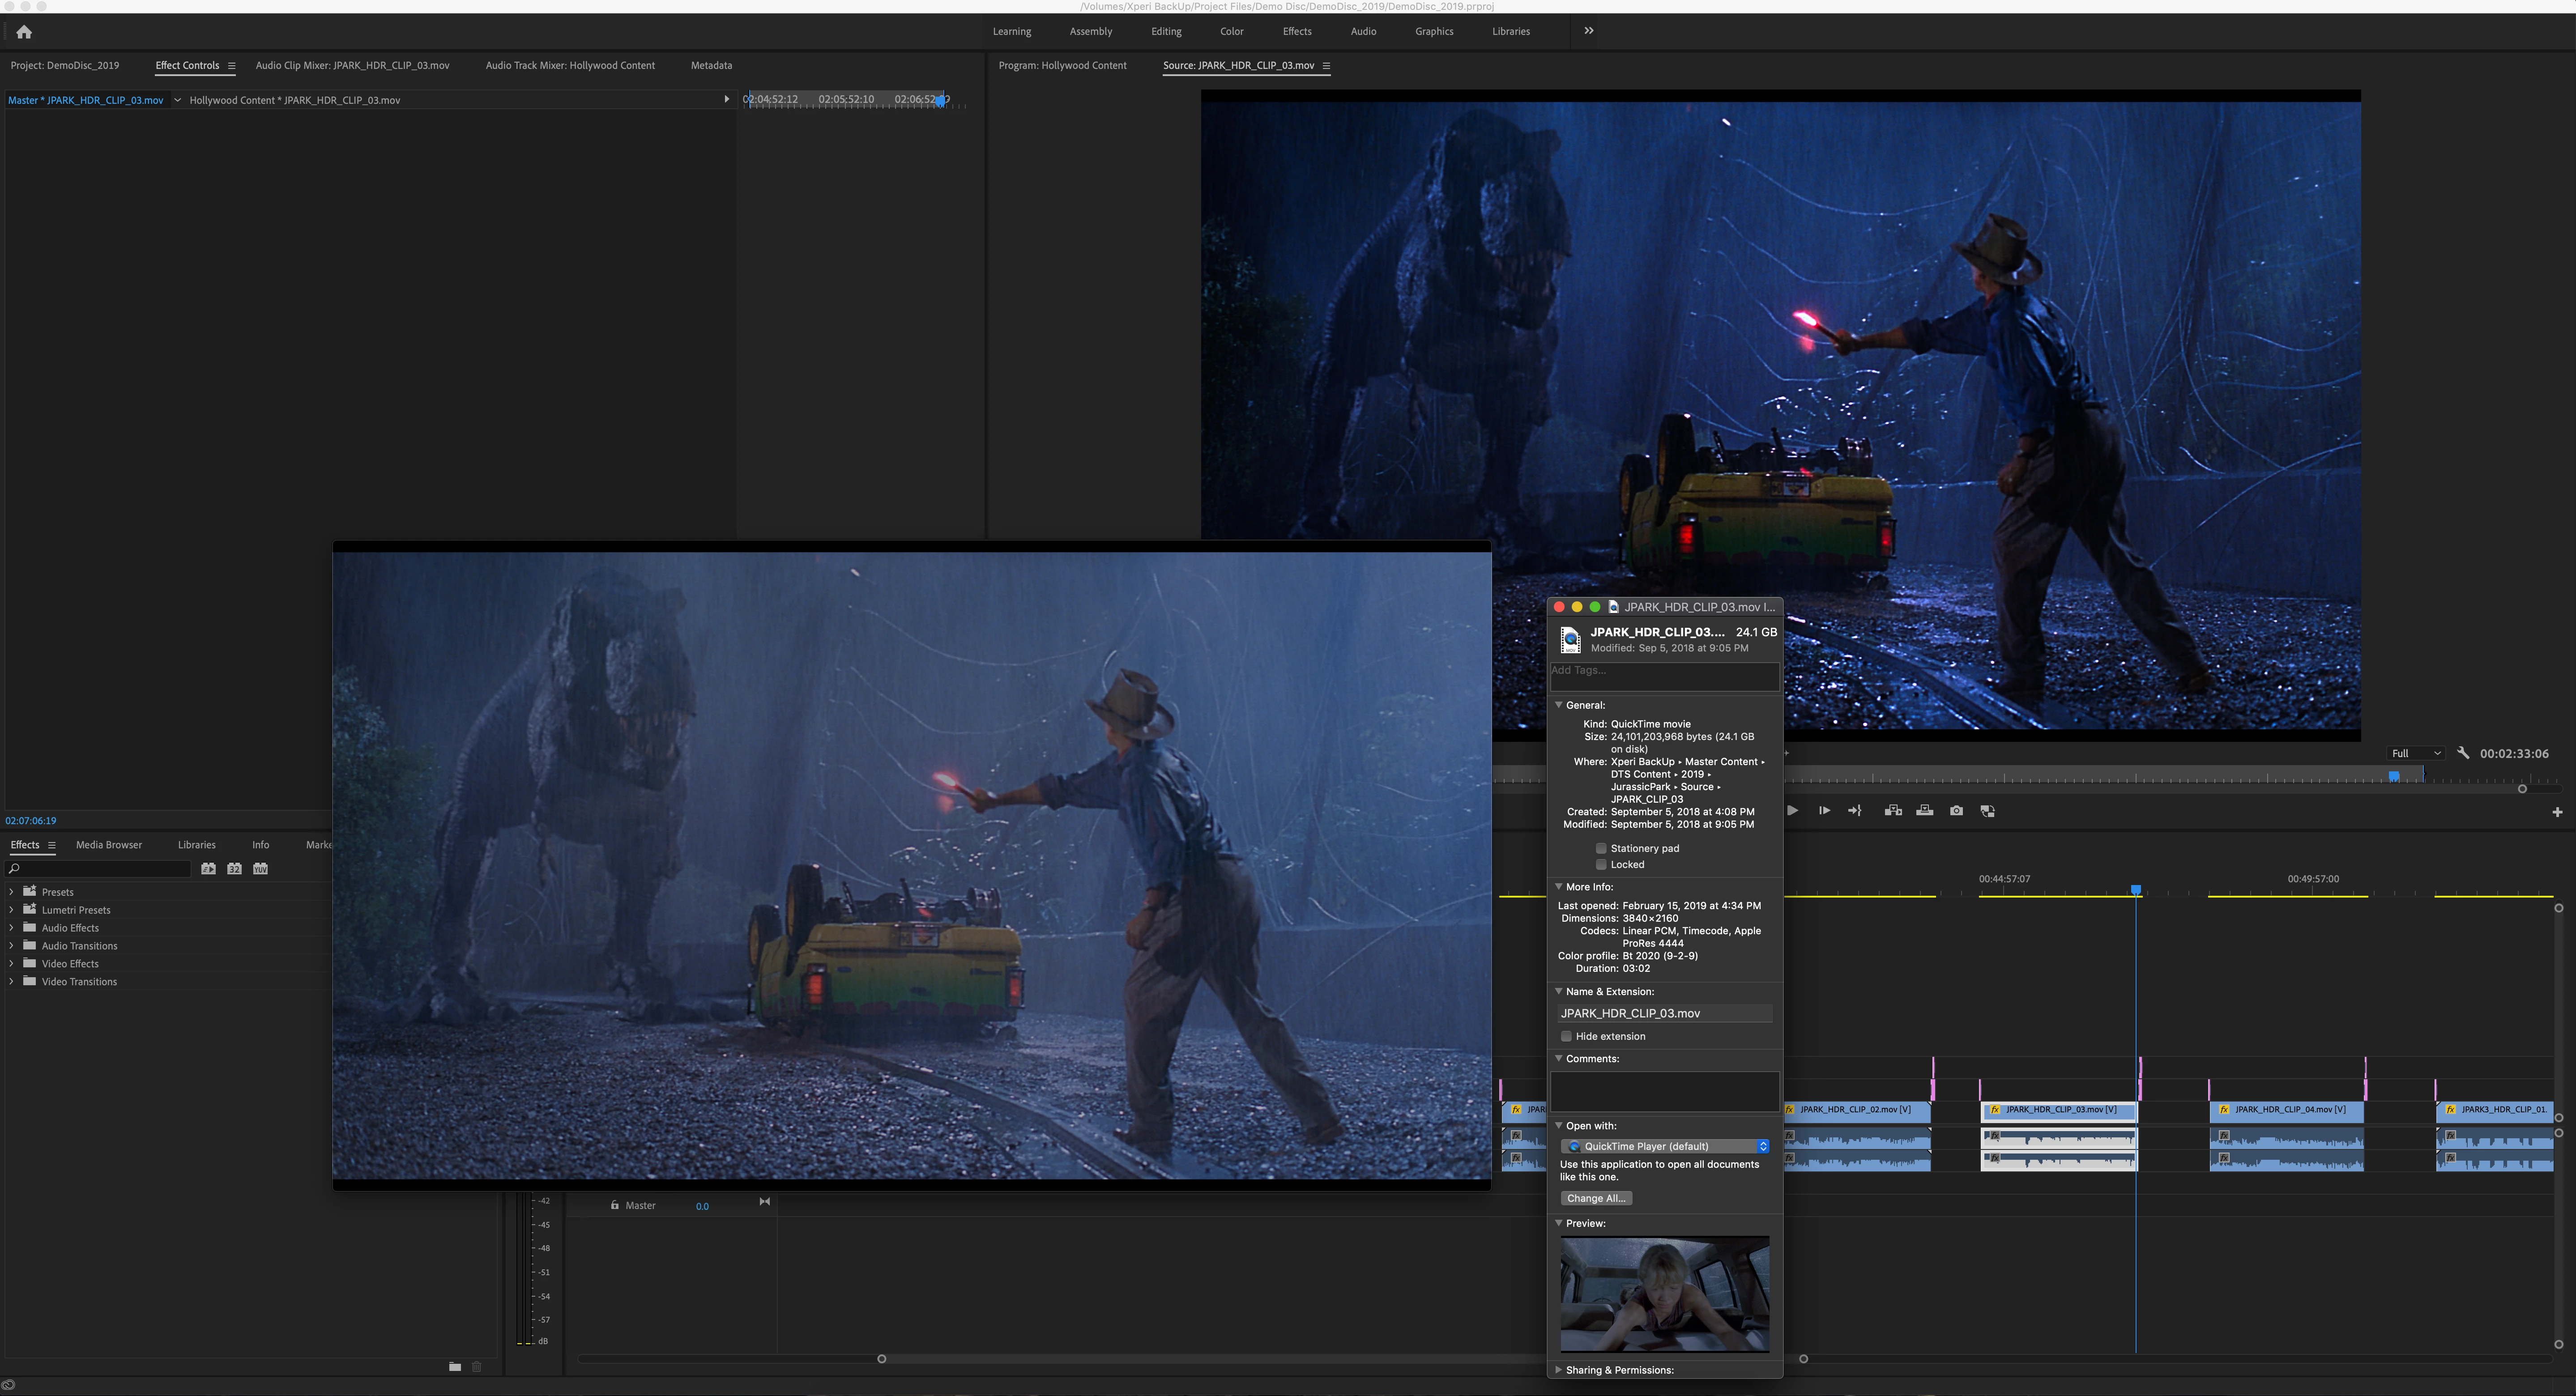
Task: Filter by accelerated effects badge
Action: [x=208, y=869]
